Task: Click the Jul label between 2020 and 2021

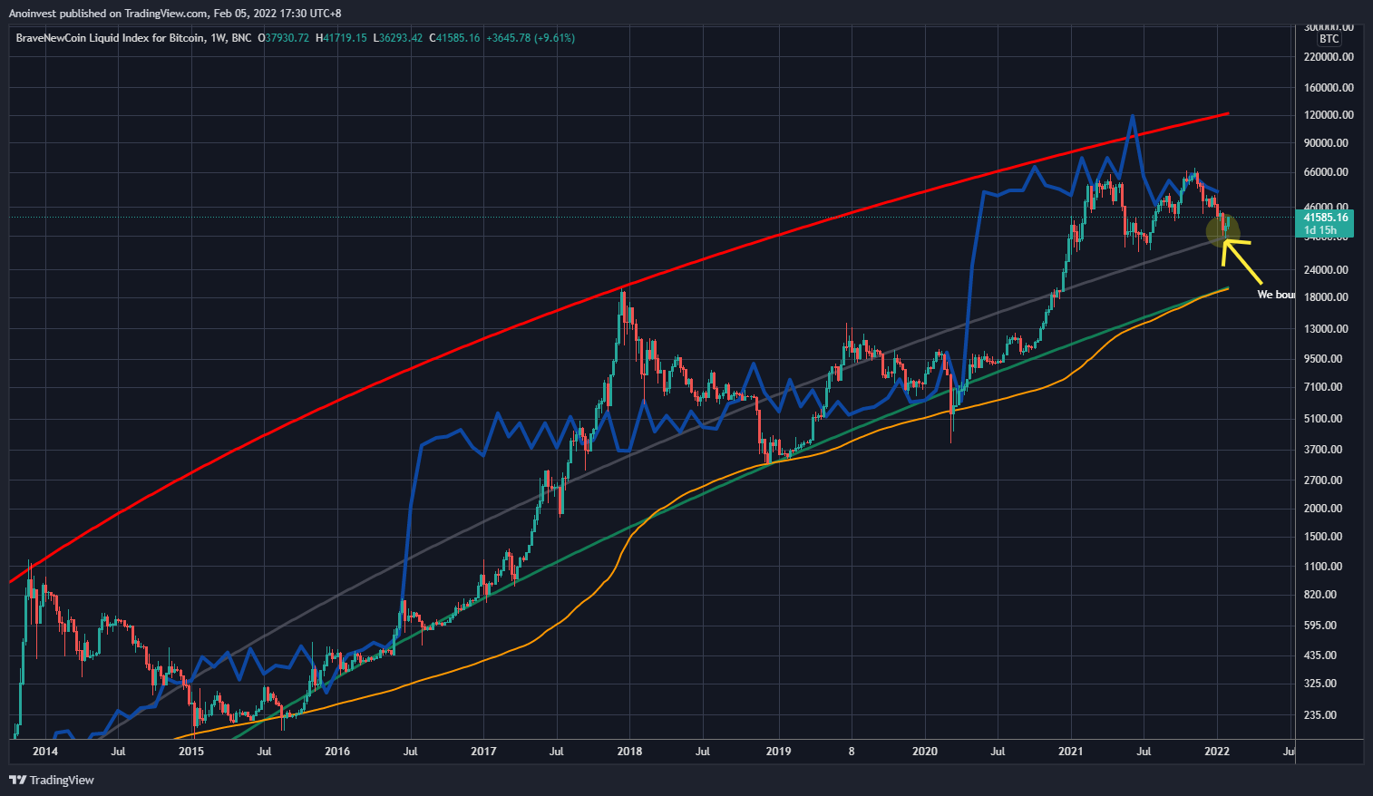Action: 998,752
